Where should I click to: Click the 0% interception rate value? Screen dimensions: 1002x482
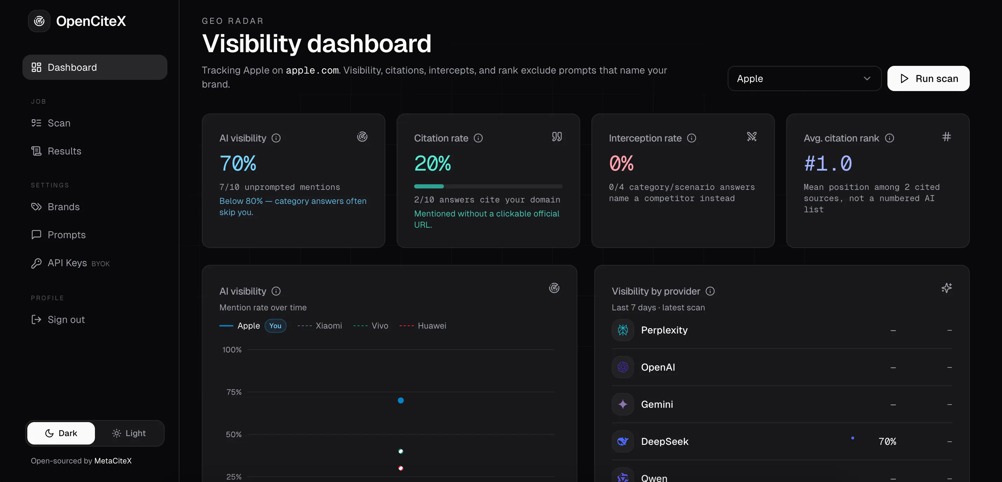tap(621, 163)
